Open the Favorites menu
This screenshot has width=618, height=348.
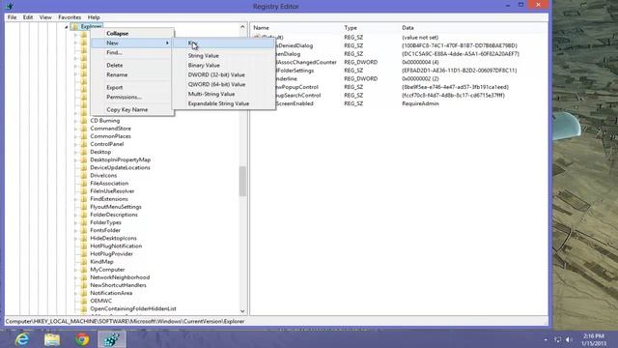pyautogui.click(x=70, y=17)
